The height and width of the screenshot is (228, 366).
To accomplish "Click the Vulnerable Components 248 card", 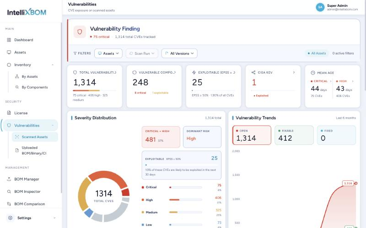I will pos(154,86).
